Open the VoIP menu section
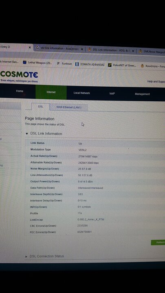This screenshot has height=293, width=165. 112,94
